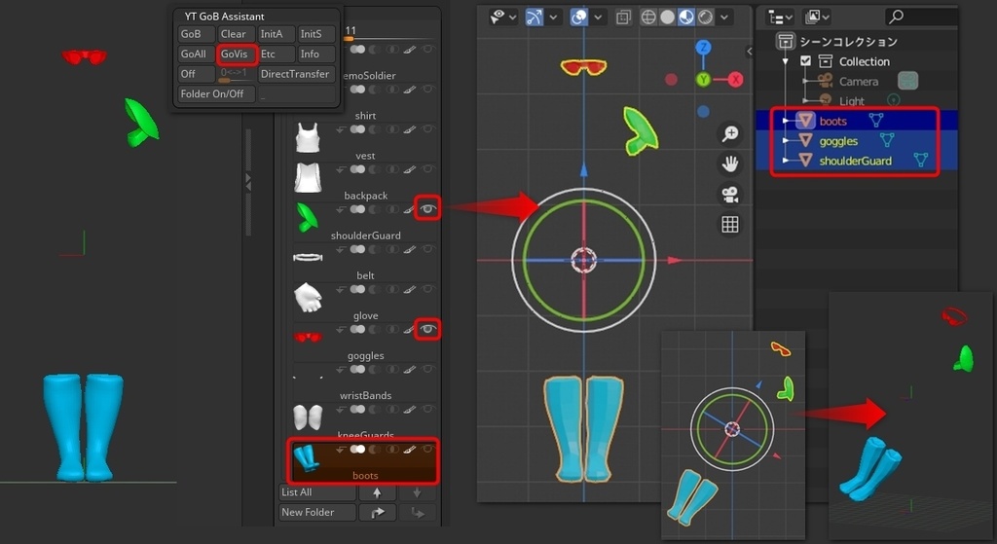Image resolution: width=997 pixels, height=544 pixels.
Task: Click the Y axis on the navigation gizmo
Action: (x=703, y=80)
